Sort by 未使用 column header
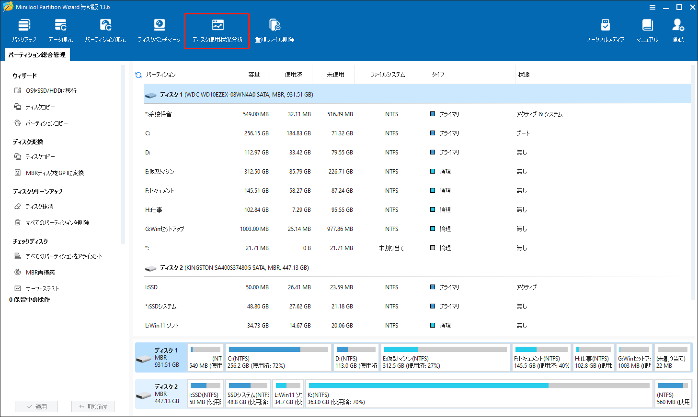The width and height of the screenshot is (698, 417). pos(335,75)
